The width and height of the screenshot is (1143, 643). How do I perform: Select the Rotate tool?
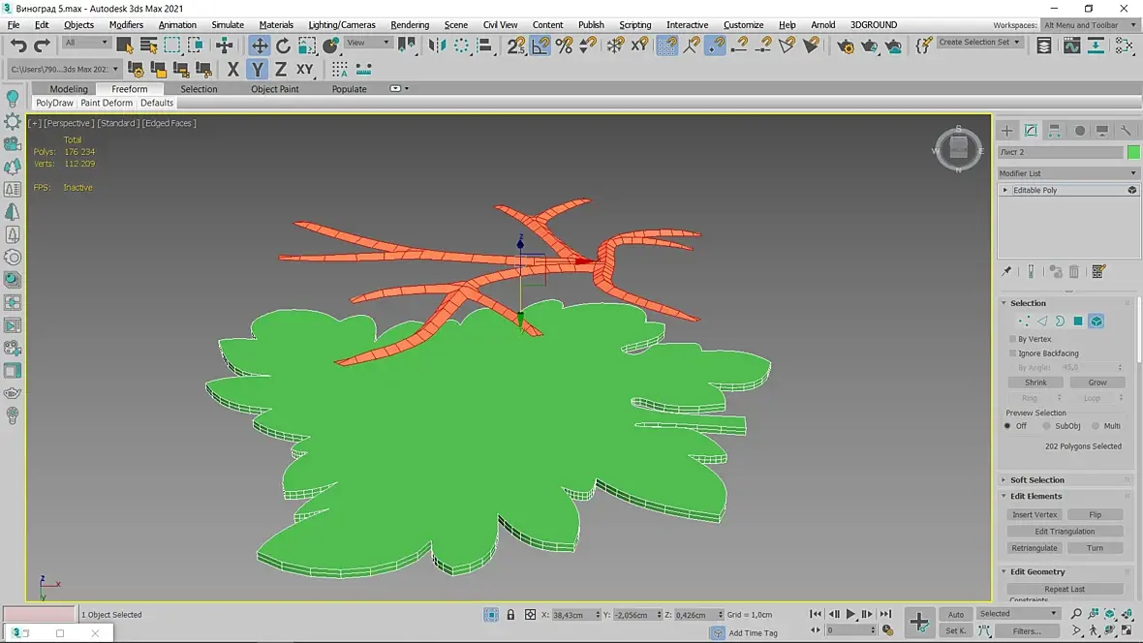coord(283,46)
